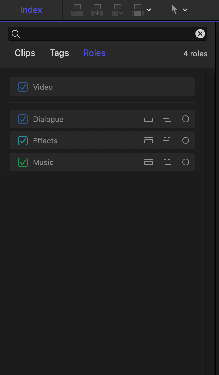Focus the Dialogue role using its circle icon

186,119
